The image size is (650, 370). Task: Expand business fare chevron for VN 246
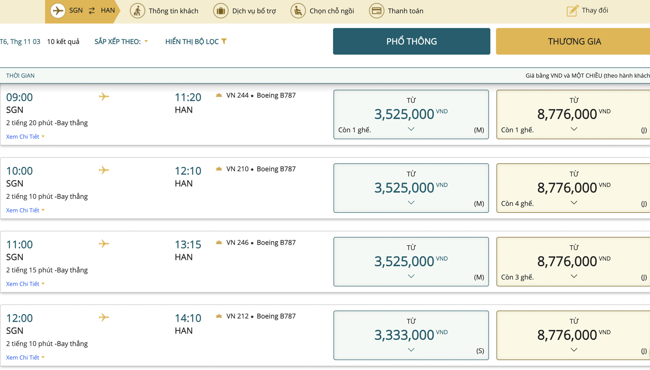tap(574, 276)
